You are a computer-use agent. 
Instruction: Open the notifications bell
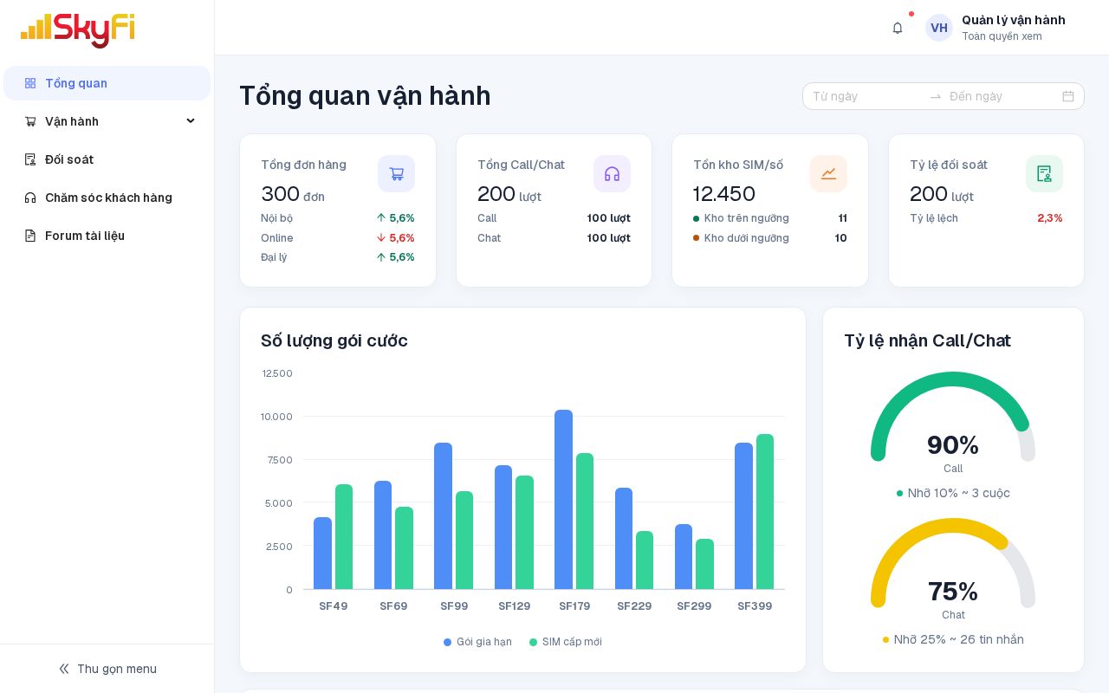(898, 28)
